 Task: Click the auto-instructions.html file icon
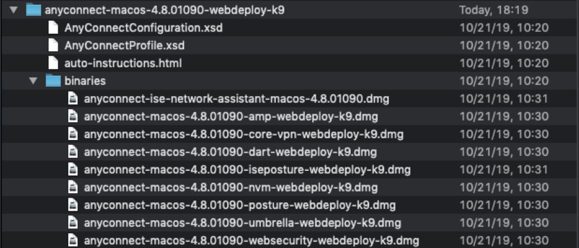(x=54, y=63)
